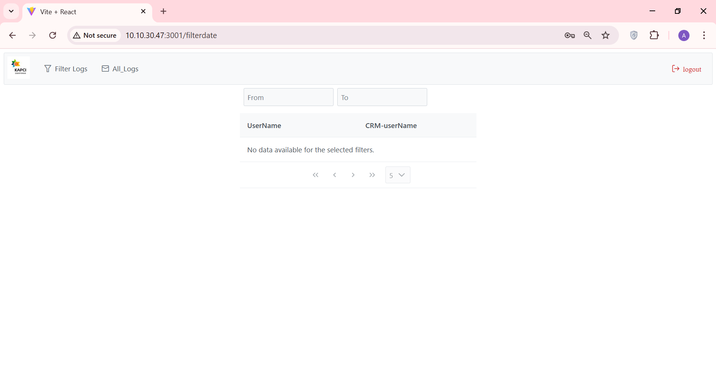Click the logout link
716x380 pixels.
(x=693, y=69)
